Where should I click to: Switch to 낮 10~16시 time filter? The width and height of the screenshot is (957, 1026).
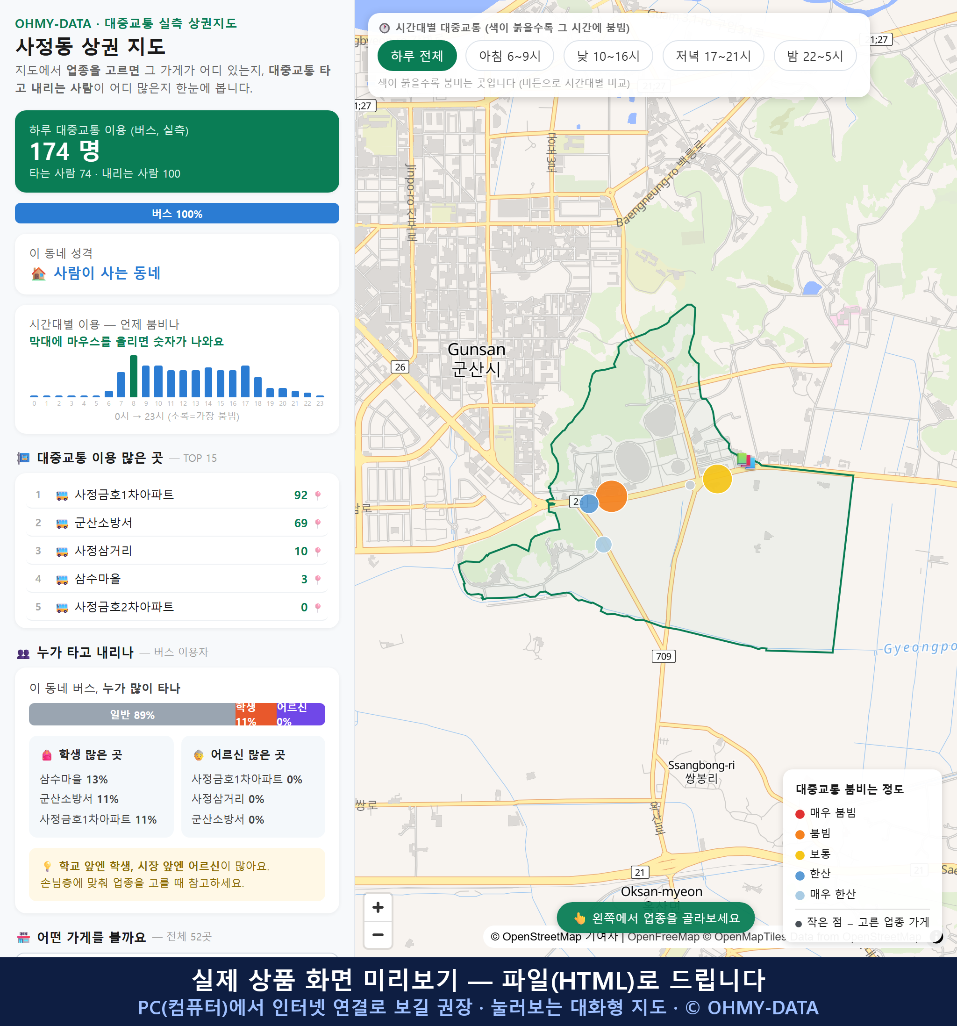point(608,56)
